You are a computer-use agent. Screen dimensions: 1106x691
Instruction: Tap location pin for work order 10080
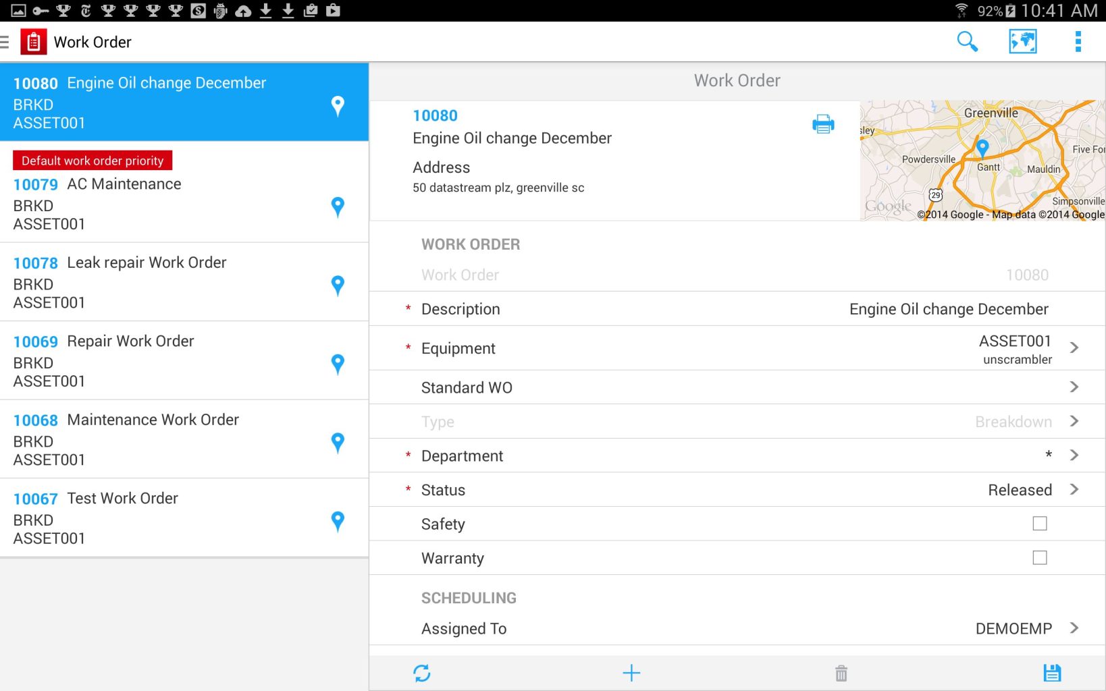pyautogui.click(x=338, y=106)
